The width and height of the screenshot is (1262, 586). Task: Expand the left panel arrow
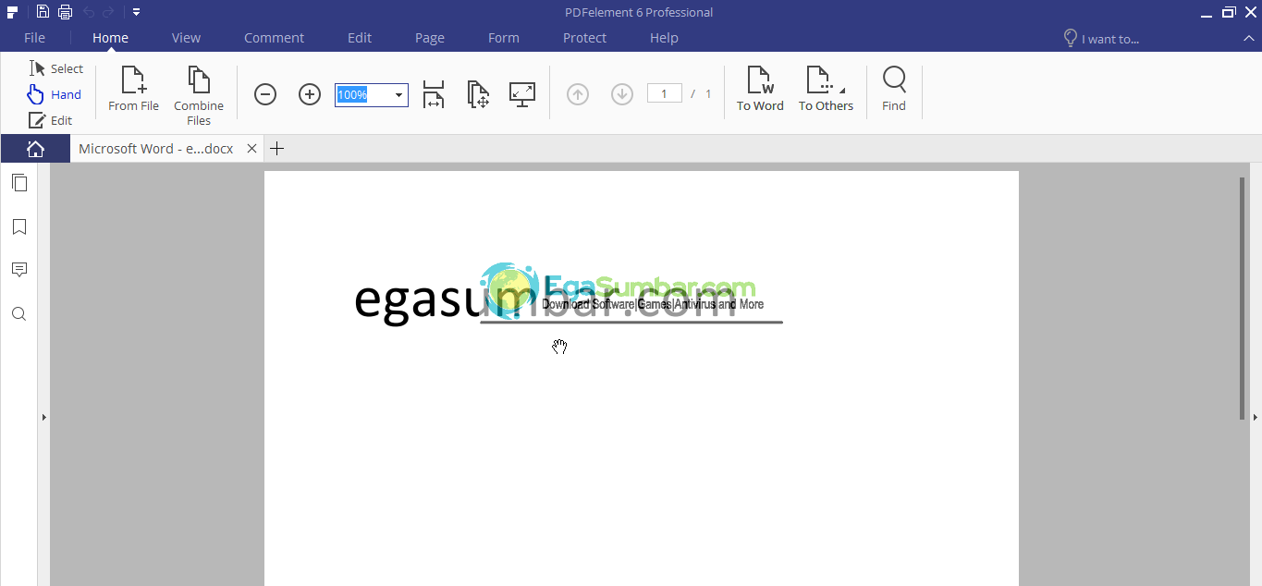click(43, 418)
